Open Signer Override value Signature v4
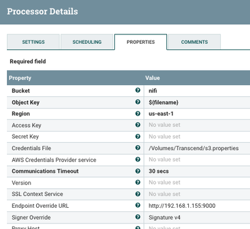The width and height of the screenshot is (250, 229). coord(197,217)
